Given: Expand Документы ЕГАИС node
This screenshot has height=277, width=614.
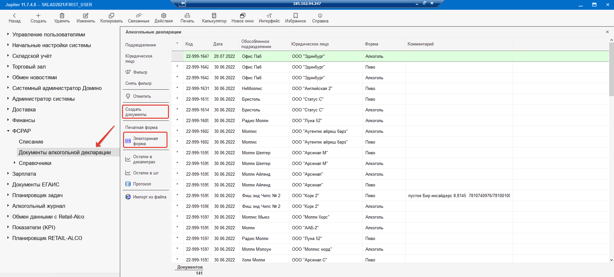Looking at the screenshot, I should coord(8,184).
